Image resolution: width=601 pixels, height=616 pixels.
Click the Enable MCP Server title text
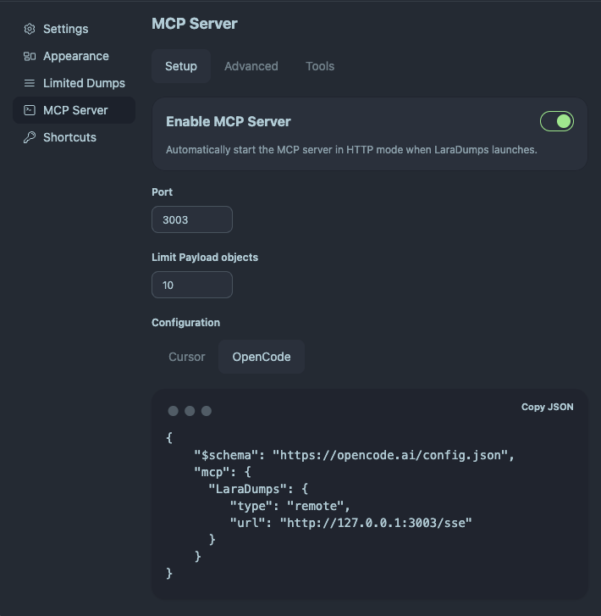point(229,121)
